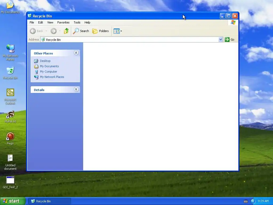Select the Microsoft Outlook desktop icon
273x205 pixels.
pyautogui.click(x=10, y=97)
